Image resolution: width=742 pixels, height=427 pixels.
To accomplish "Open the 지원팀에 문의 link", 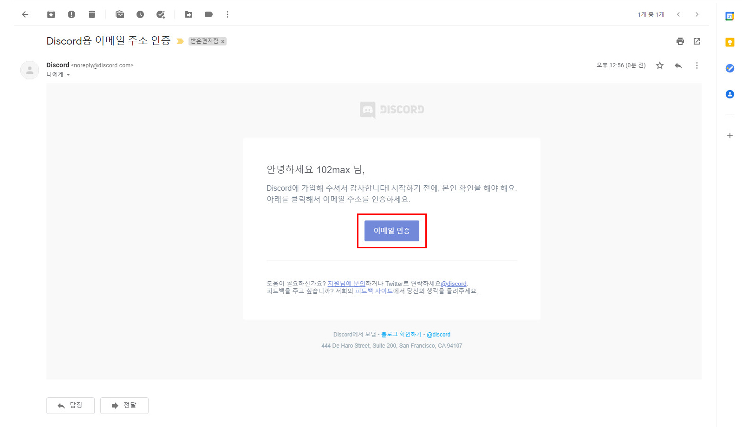I will tap(346, 284).
